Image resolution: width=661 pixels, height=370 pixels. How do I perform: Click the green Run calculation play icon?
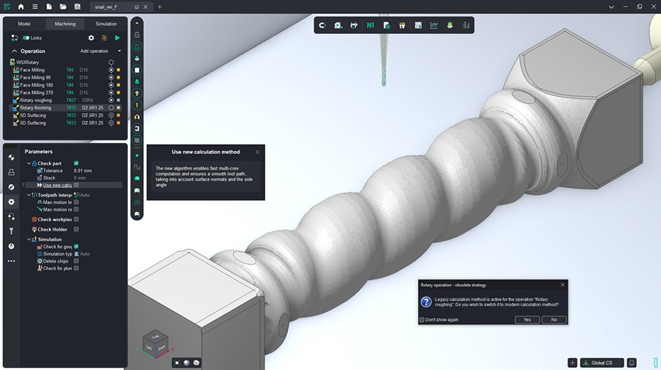(118, 37)
